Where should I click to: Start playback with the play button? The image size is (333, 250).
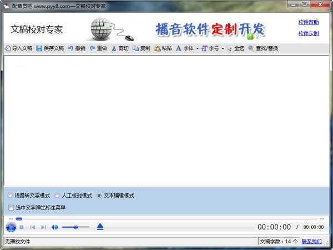(x=11, y=227)
